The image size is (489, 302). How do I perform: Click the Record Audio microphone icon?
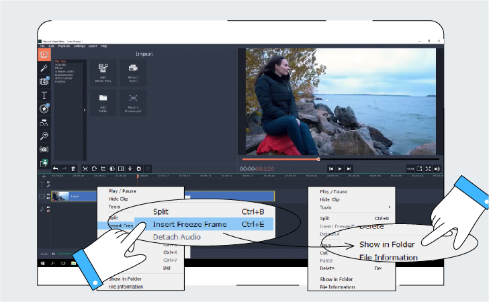[x=130, y=169]
